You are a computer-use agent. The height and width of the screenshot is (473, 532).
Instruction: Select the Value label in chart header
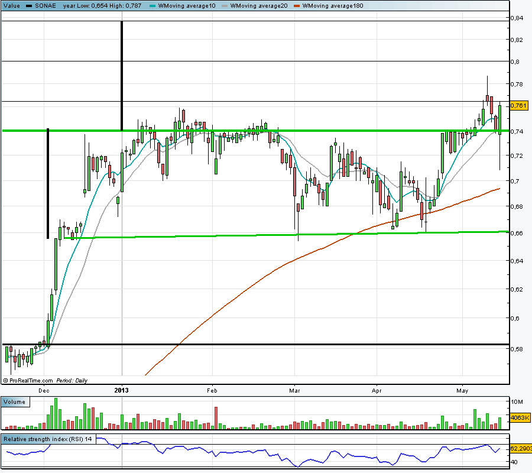[x=12, y=6]
